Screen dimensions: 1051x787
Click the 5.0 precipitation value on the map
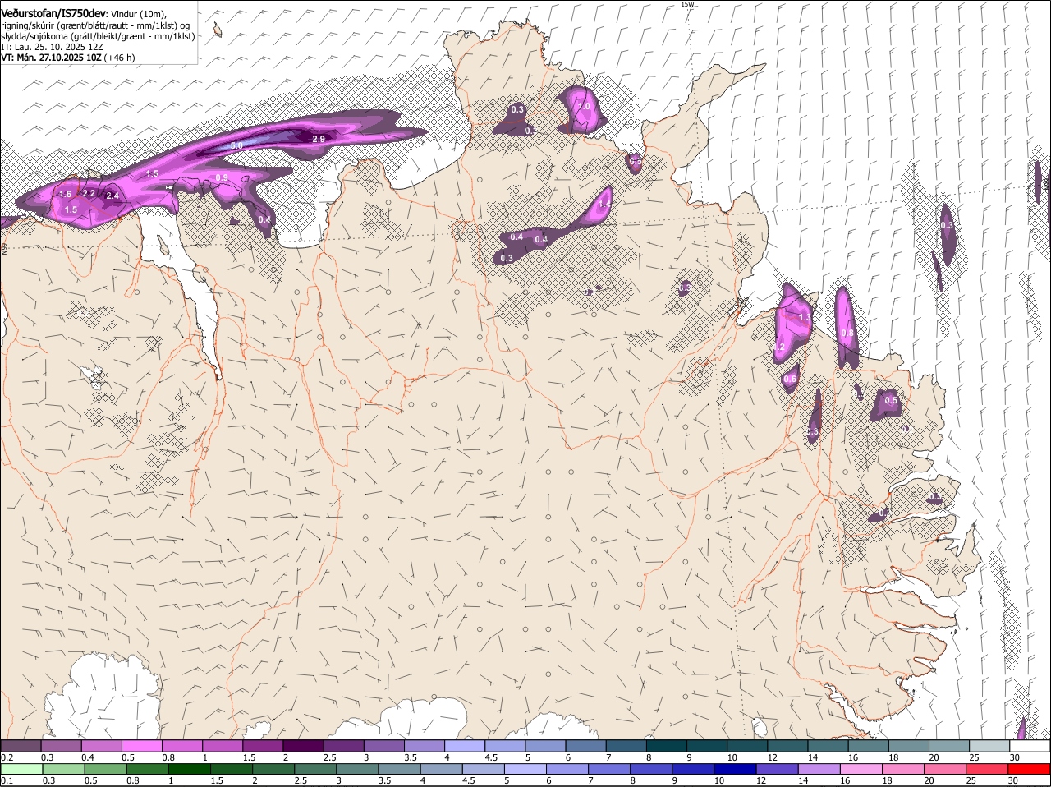click(236, 145)
